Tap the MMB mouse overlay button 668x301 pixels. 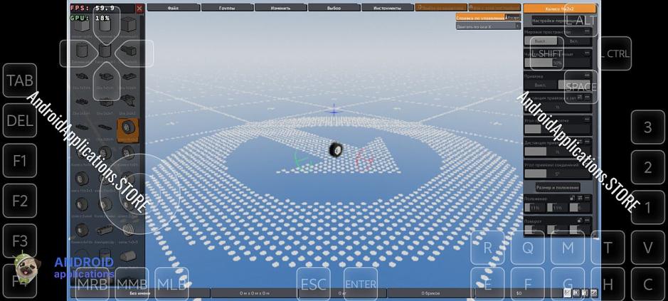click(x=132, y=284)
